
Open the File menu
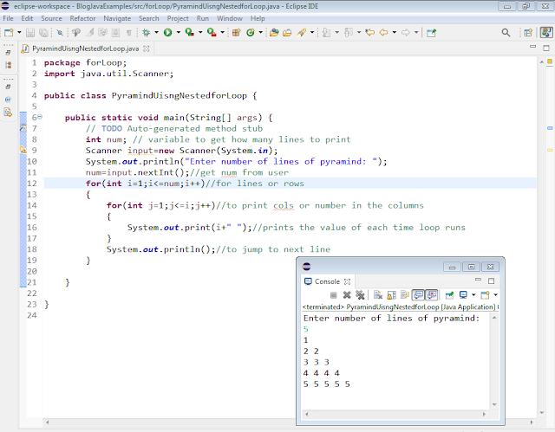coord(8,18)
